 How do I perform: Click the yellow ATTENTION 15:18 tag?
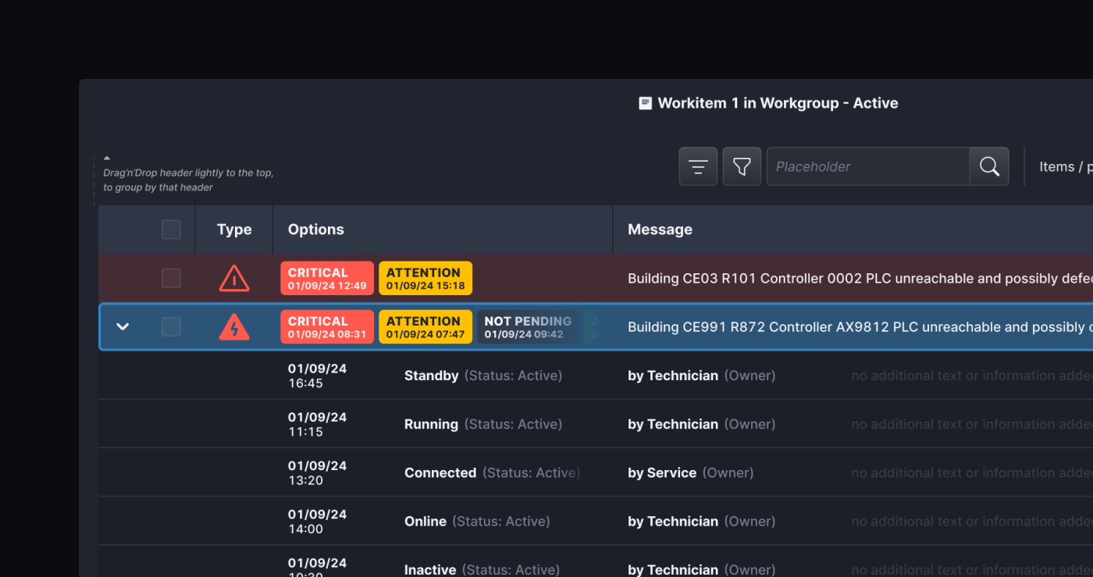(x=425, y=279)
